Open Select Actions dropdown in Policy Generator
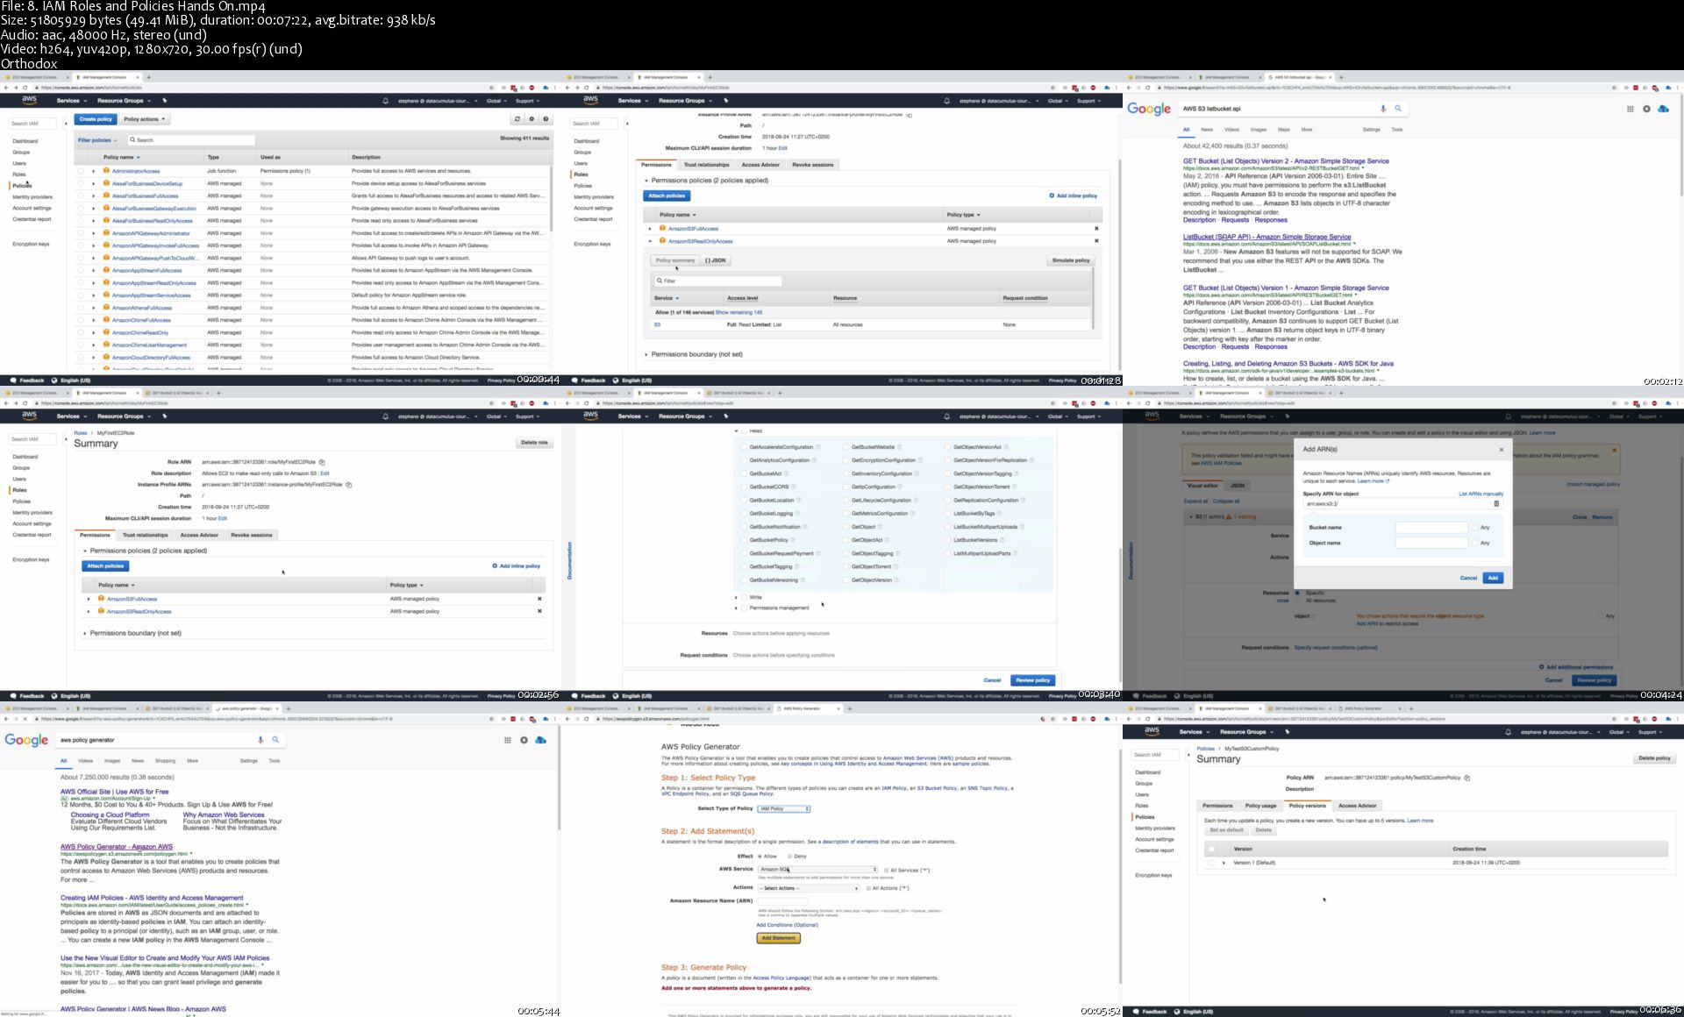1684x1017 pixels. (808, 888)
